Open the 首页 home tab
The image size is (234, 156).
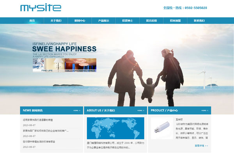click(x=32, y=21)
